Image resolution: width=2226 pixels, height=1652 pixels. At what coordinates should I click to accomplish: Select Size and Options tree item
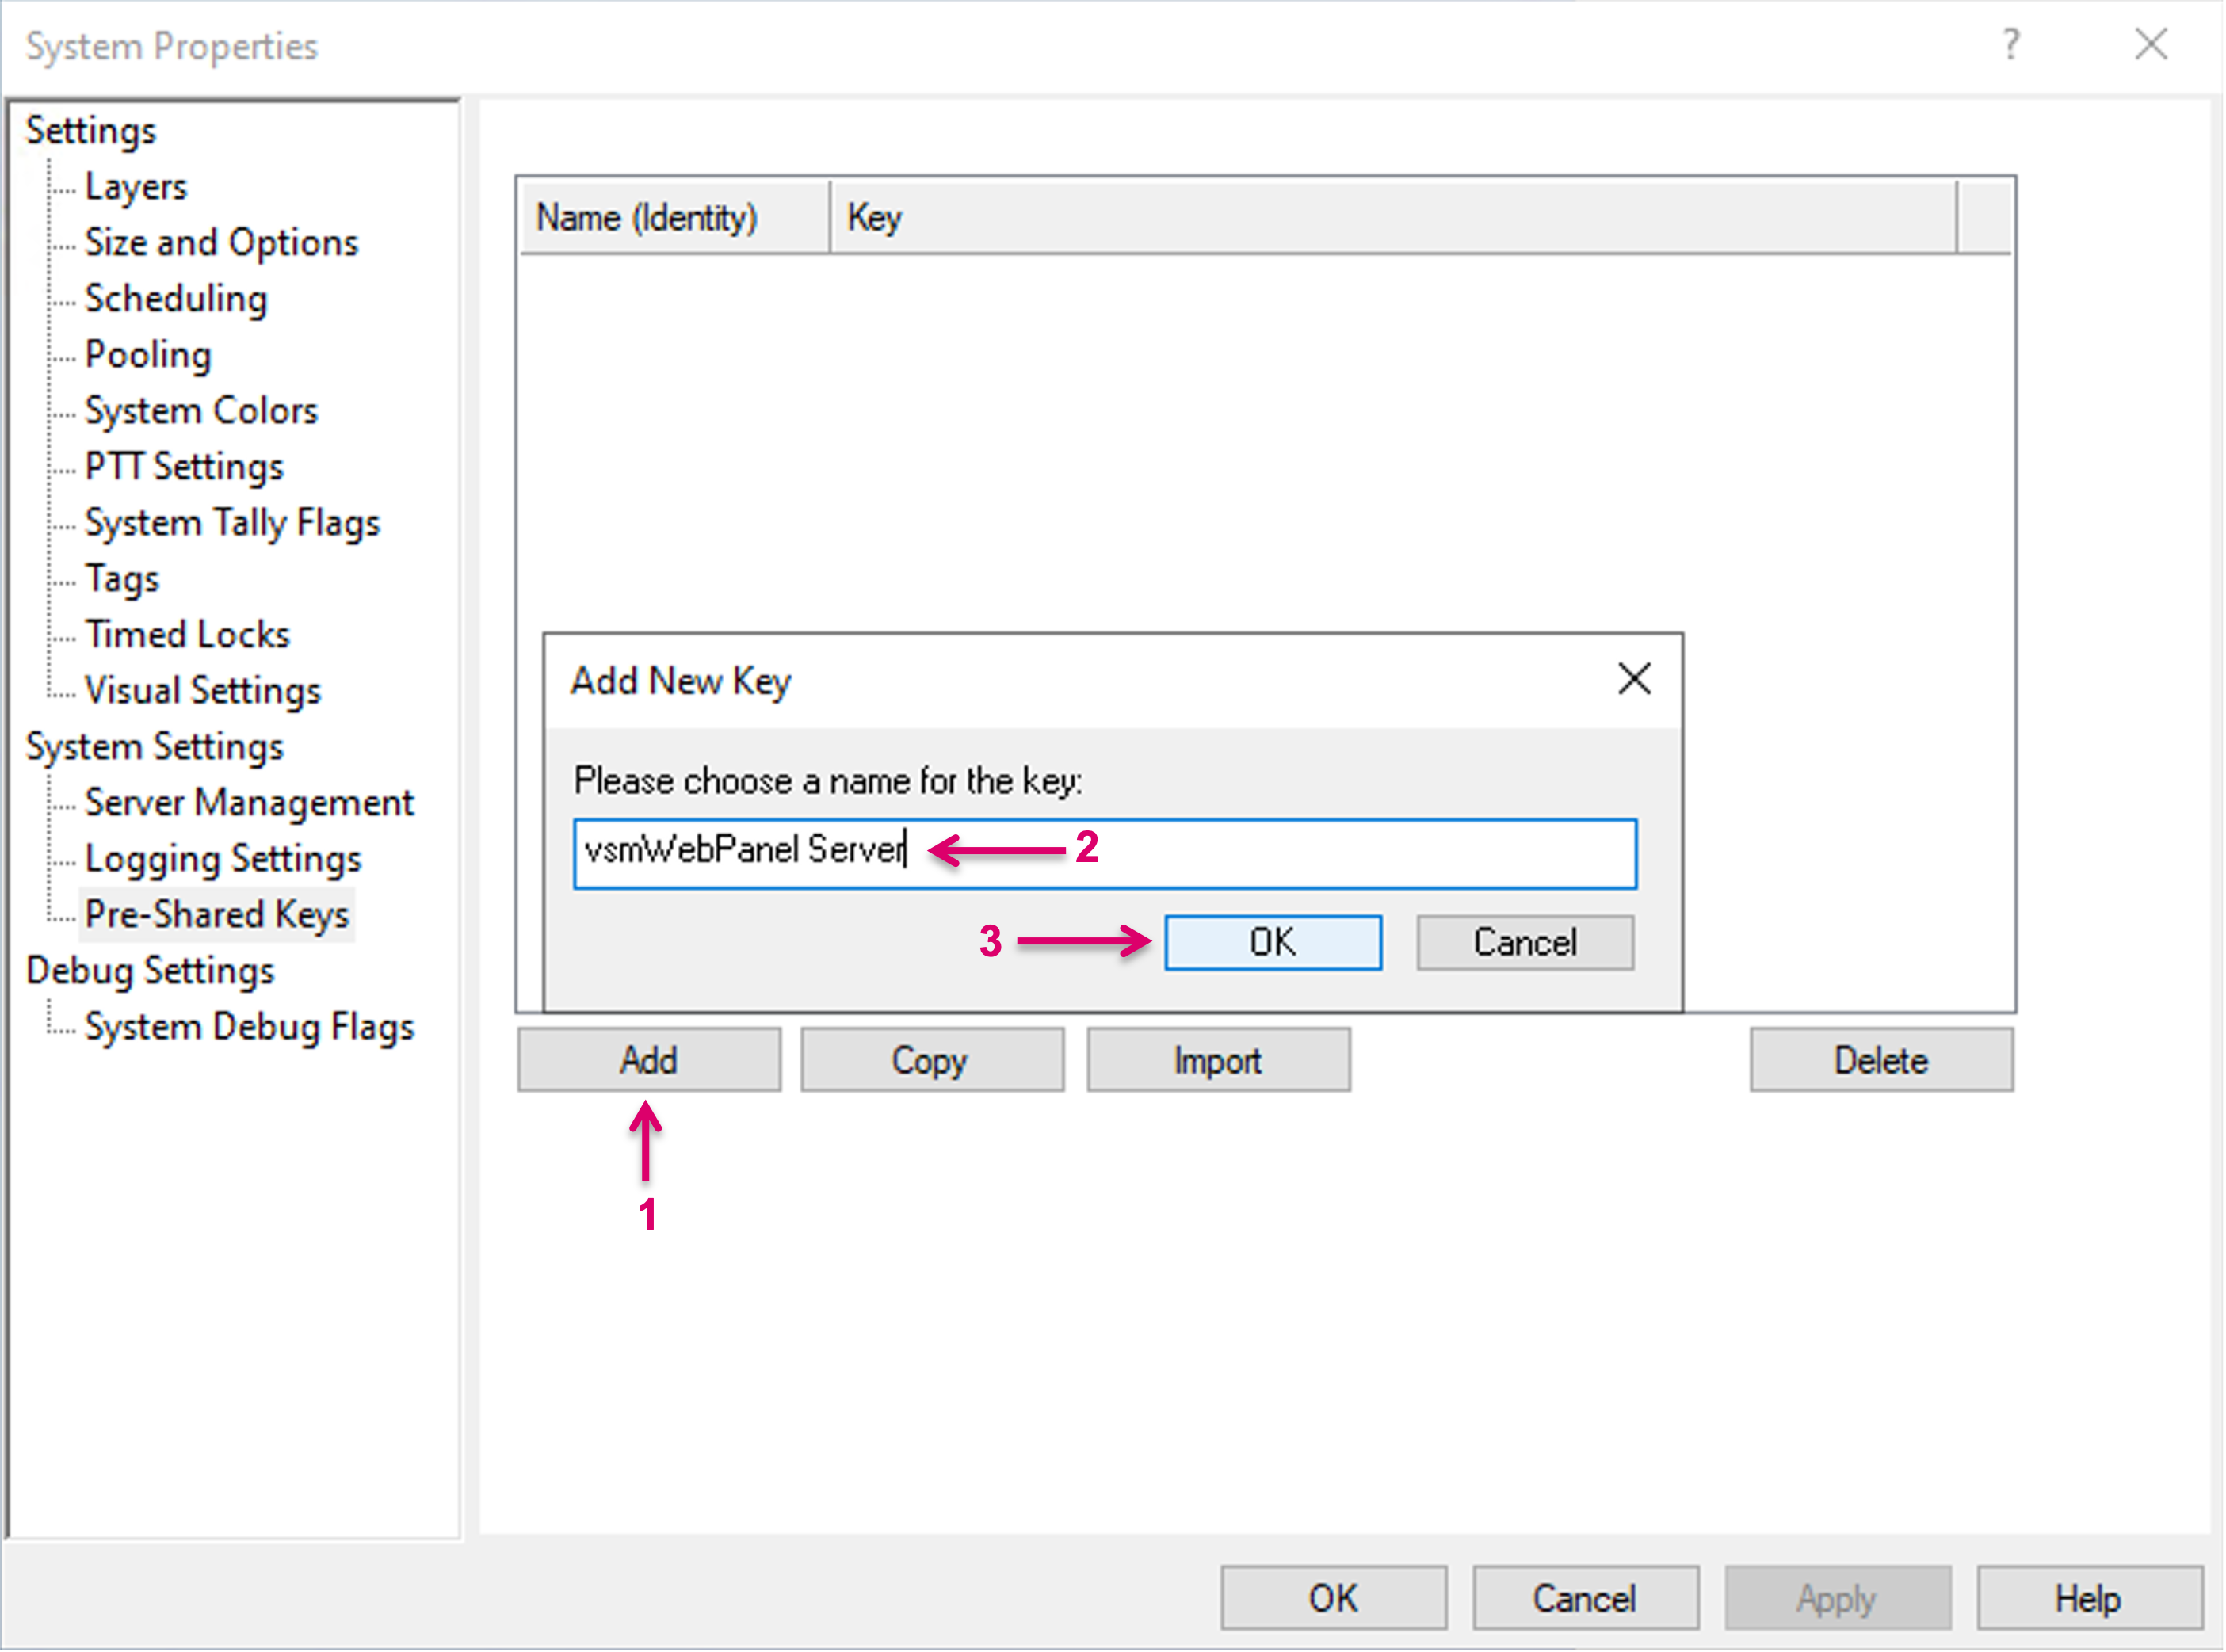(x=221, y=243)
